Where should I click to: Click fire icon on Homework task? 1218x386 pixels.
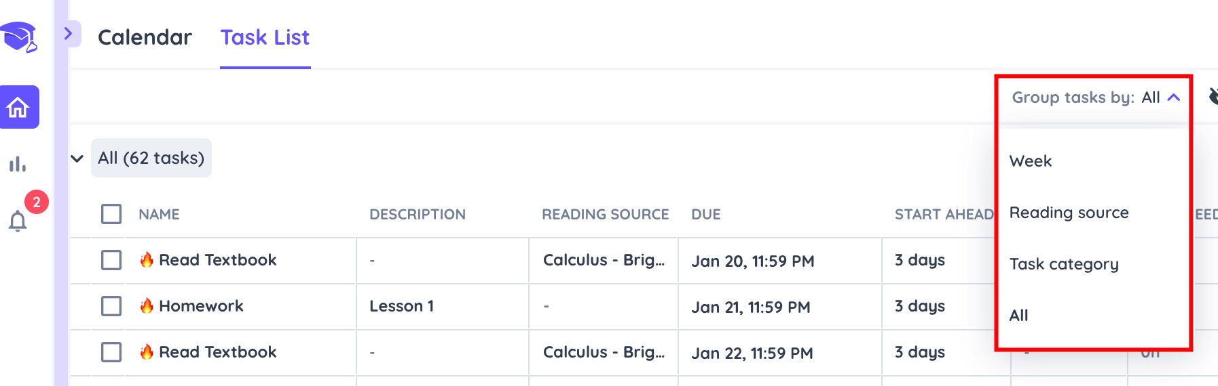(x=147, y=306)
